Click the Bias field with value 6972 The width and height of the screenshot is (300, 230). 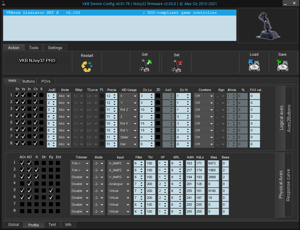[x=214, y=164]
